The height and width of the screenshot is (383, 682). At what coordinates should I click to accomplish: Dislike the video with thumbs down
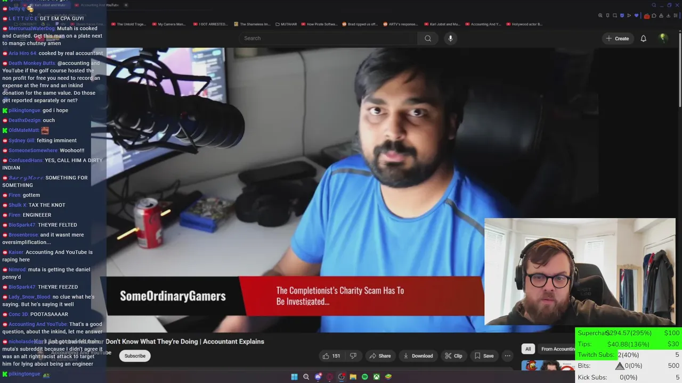click(x=353, y=356)
